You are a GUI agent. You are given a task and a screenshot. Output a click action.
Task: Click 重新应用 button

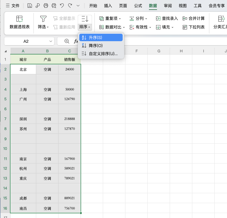click(64, 27)
